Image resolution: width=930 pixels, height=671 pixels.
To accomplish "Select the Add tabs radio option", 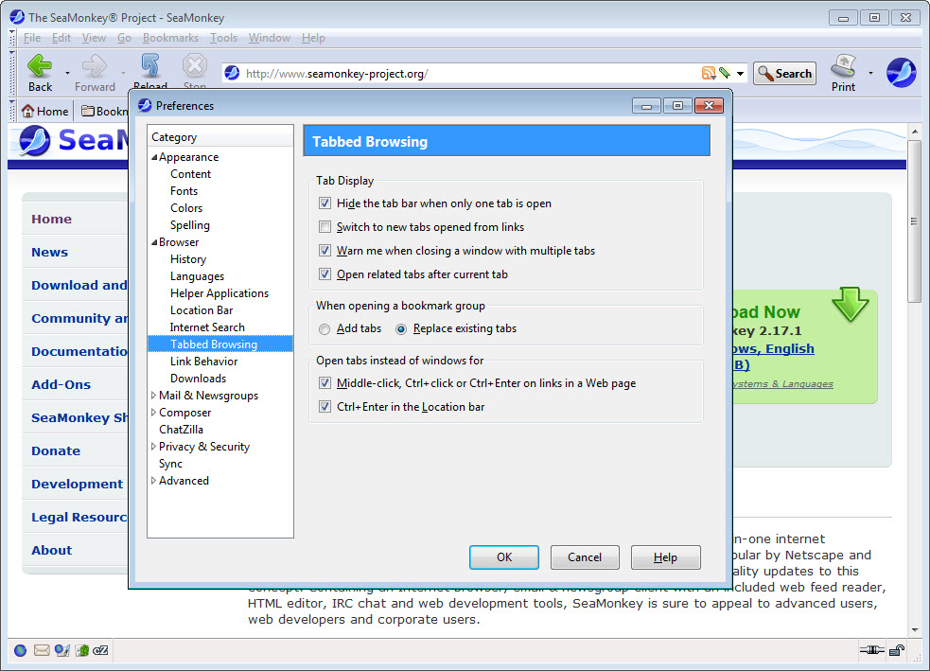I will (325, 328).
